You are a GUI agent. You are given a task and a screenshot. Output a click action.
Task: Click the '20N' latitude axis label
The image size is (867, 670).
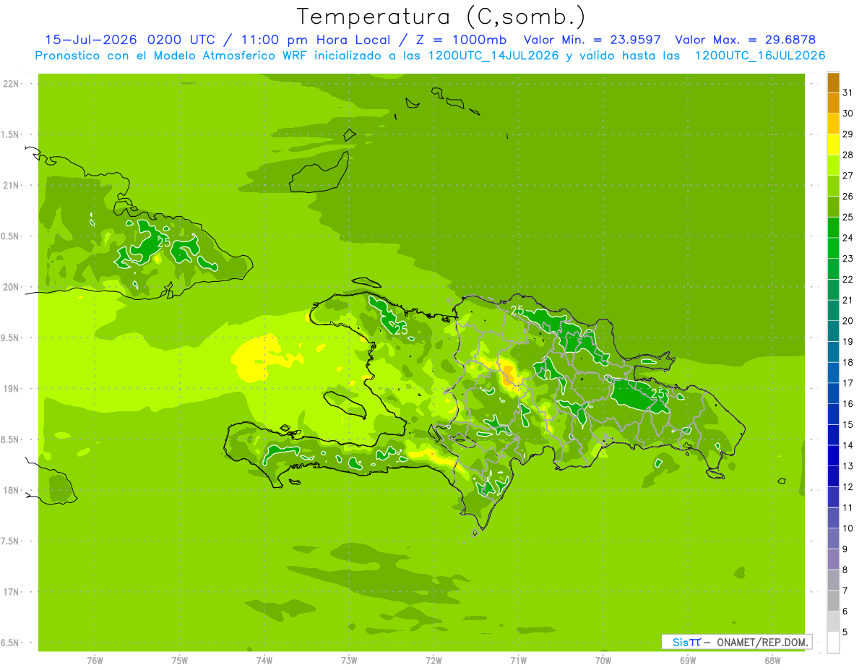pos(12,287)
